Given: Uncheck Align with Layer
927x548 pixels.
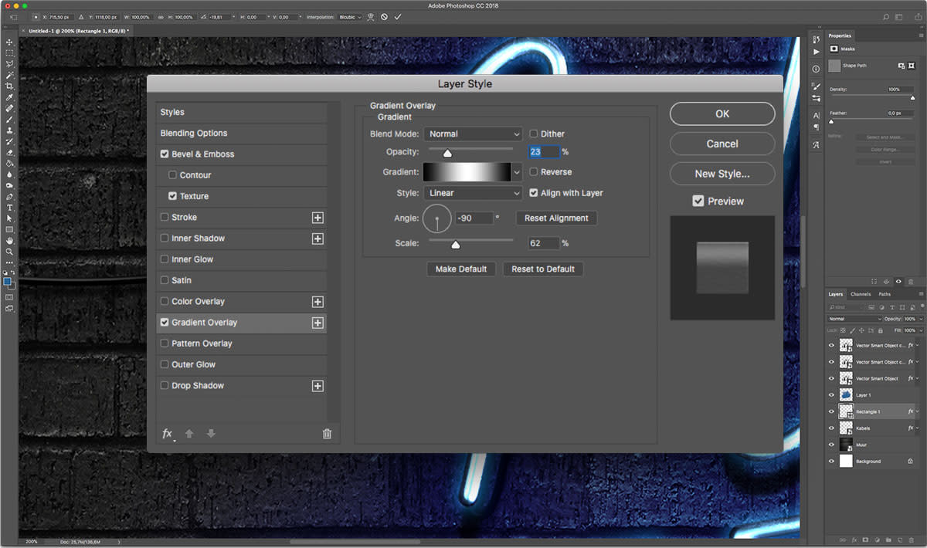Looking at the screenshot, I should [x=534, y=193].
